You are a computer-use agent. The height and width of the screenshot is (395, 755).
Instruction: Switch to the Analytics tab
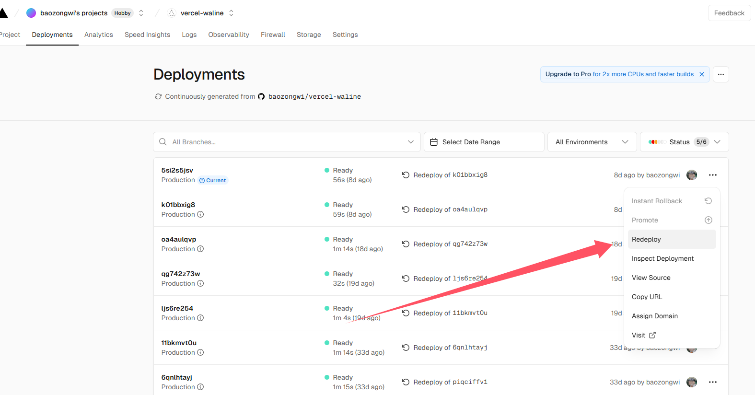tap(99, 35)
